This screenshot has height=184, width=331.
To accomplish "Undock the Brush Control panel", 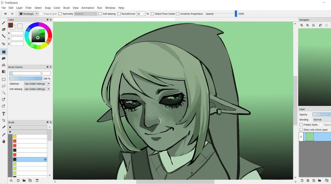I will pos(47,67).
